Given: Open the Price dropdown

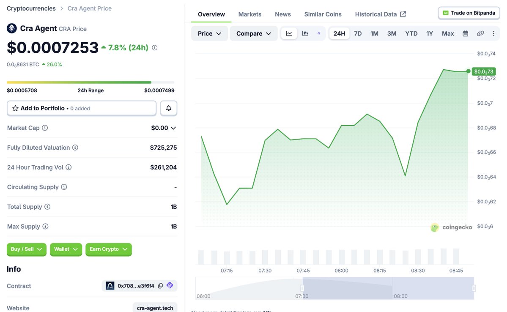Looking at the screenshot, I should click(x=210, y=33).
